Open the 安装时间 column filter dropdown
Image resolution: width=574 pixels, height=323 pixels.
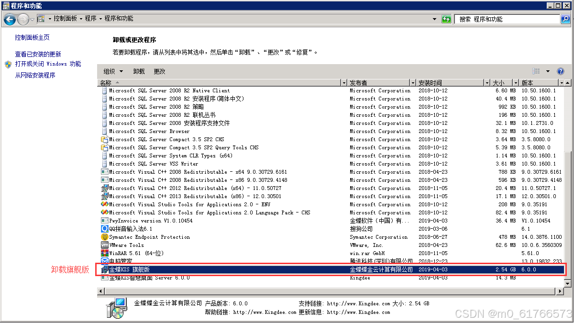[x=487, y=83]
